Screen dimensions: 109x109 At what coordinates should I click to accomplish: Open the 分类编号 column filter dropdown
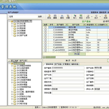pyautogui.click(x=106, y=25)
